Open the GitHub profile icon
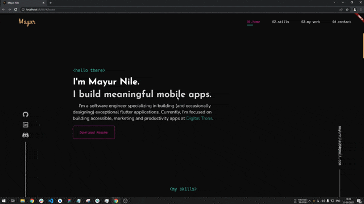The image size is (364, 204). point(26,114)
